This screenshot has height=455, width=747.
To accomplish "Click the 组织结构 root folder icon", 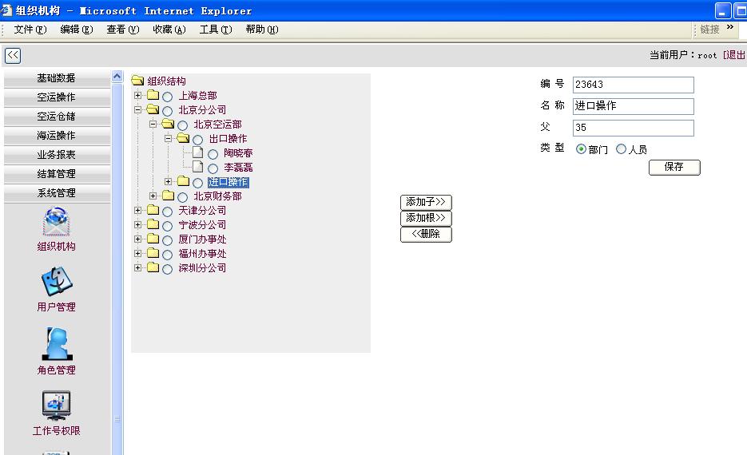I will 137,81.
